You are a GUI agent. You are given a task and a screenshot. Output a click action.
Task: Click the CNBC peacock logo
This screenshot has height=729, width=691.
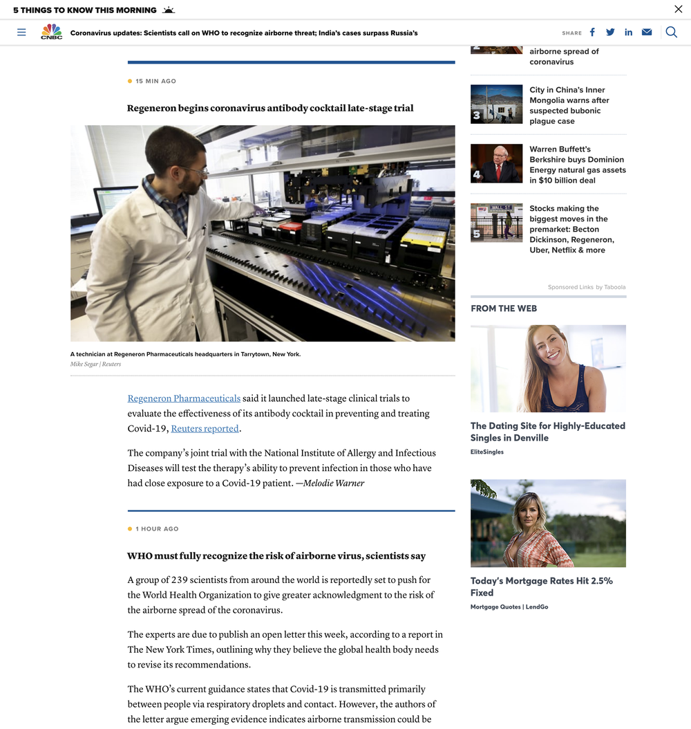coord(52,32)
